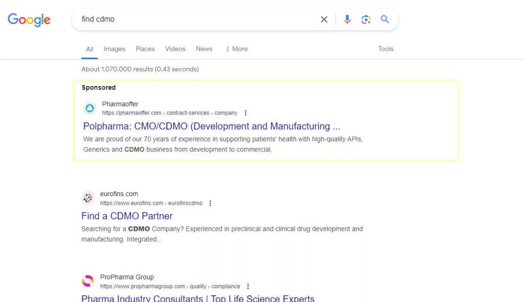
Task: Click the Pharmaoffer favicon
Action: click(90, 108)
